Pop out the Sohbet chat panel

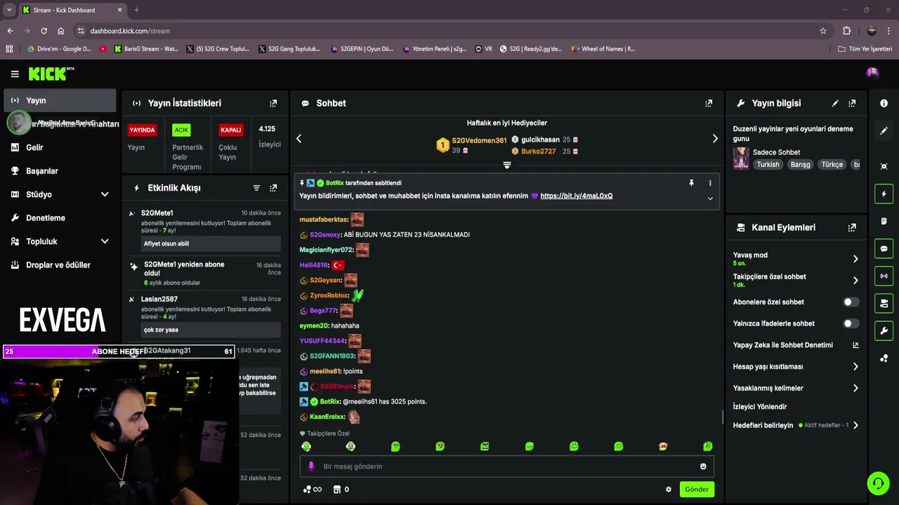point(709,103)
